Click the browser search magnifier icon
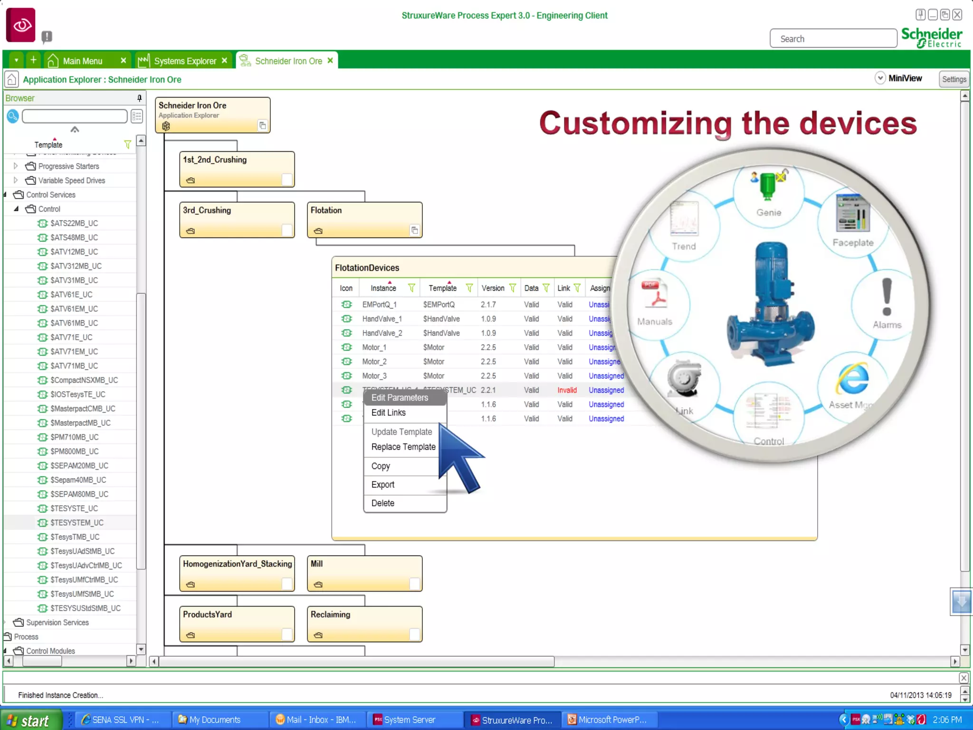973x730 pixels. pos(13,116)
